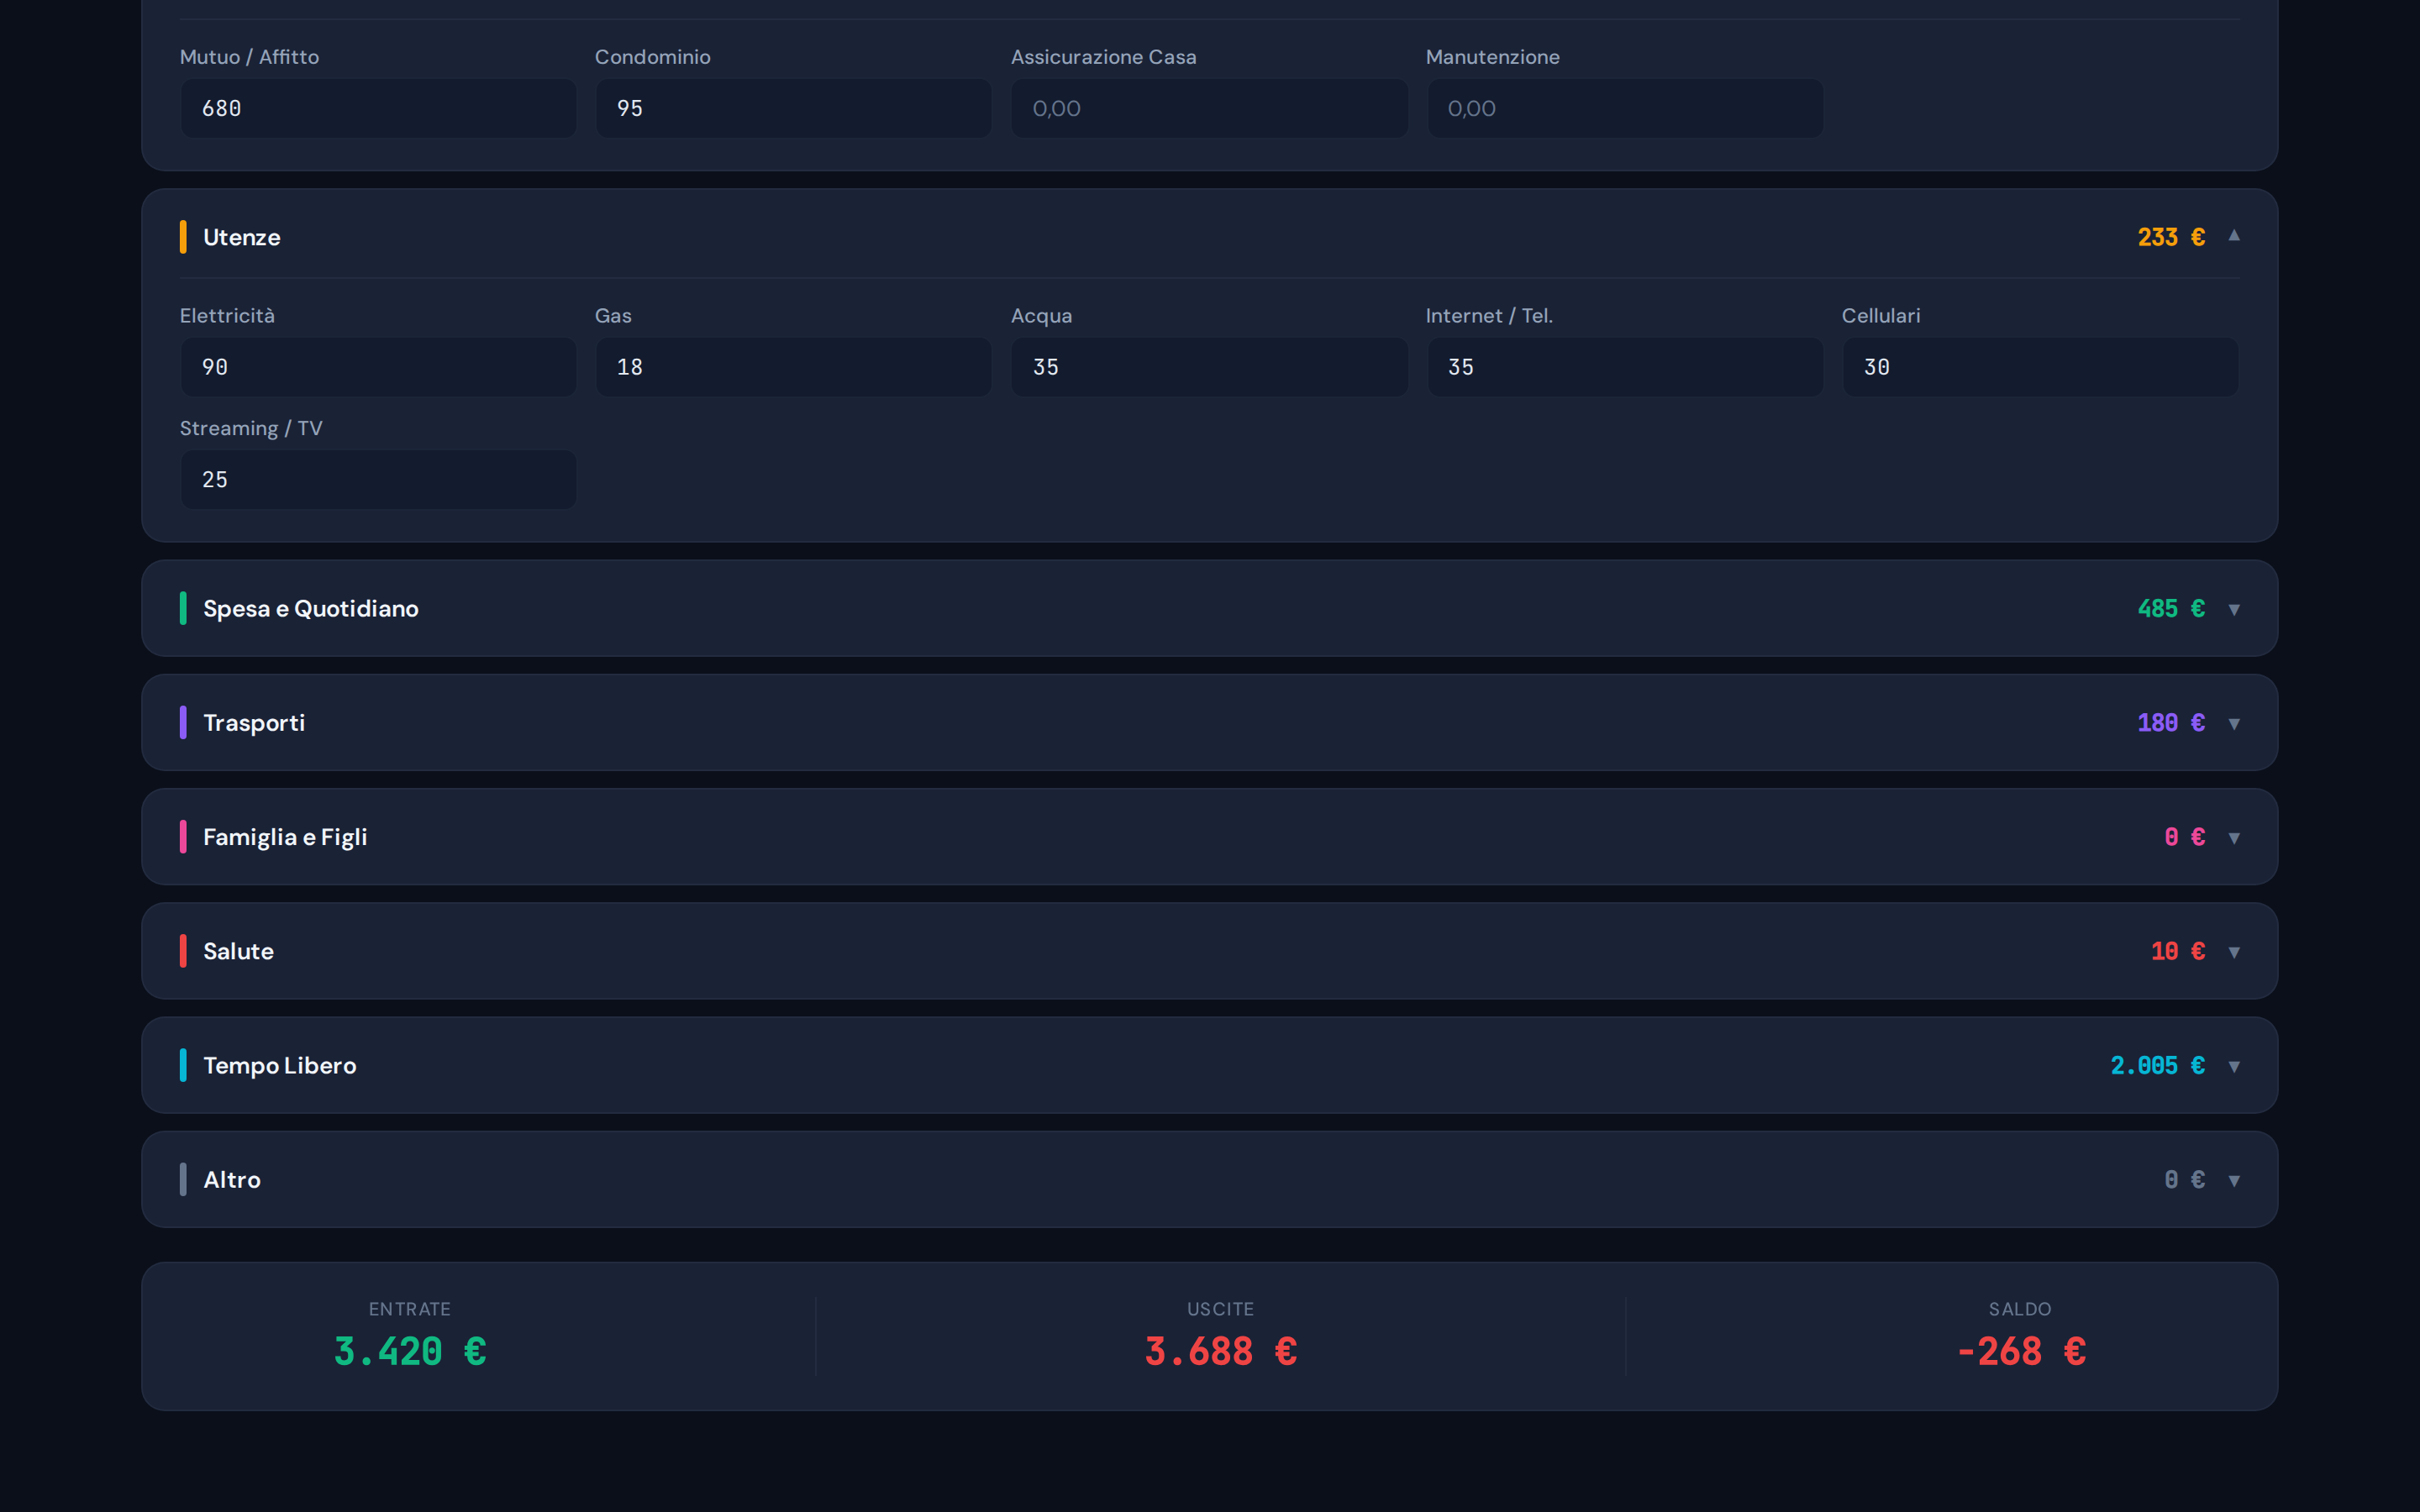Click the Saldo value -268 €

click(2021, 1352)
